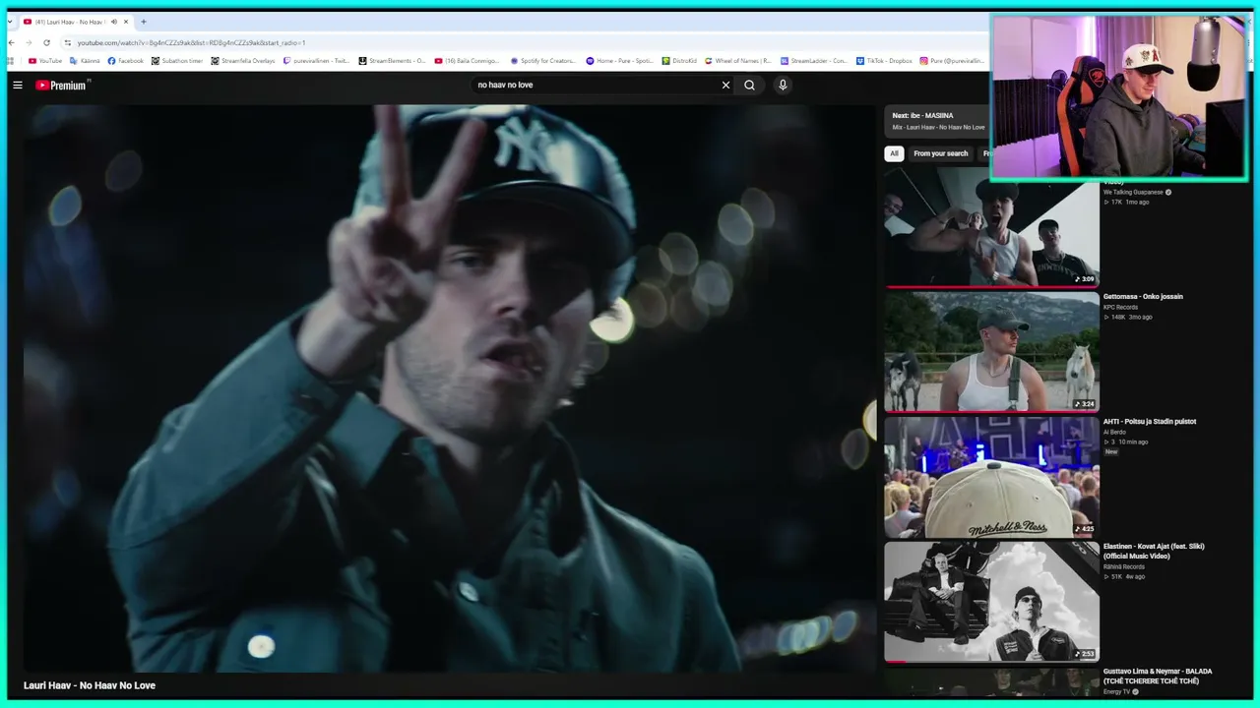Open the Käännä translate bookmark
The height and width of the screenshot is (708, 1260).
tap(85, 61)
